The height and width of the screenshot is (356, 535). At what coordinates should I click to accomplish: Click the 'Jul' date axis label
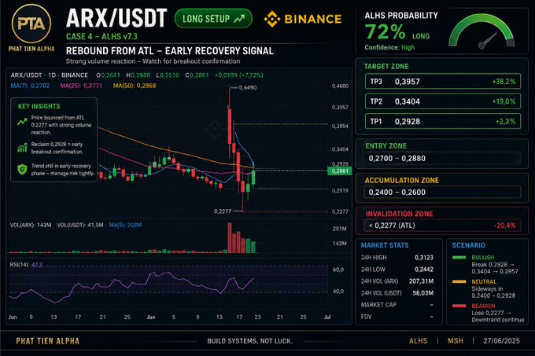(327, 317)
